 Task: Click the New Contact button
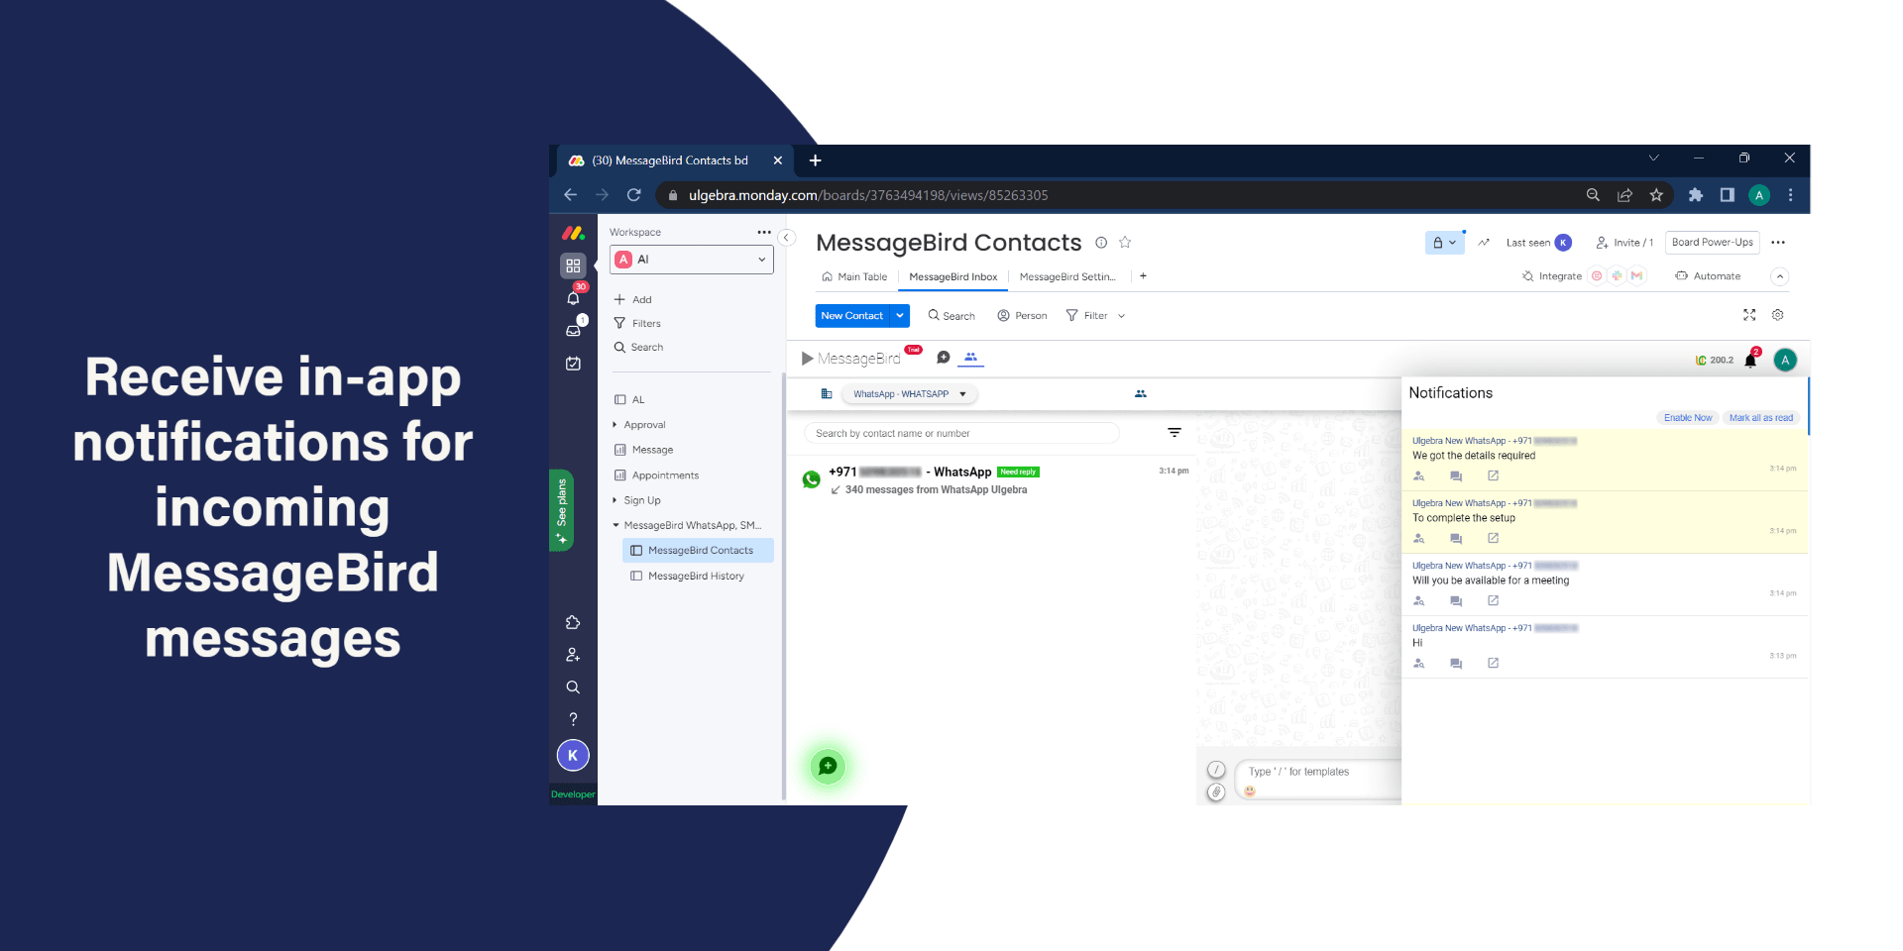[x=852, y=316]
